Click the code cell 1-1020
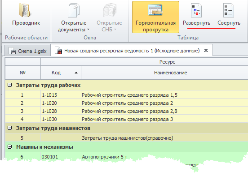 [x=61, y=103]
